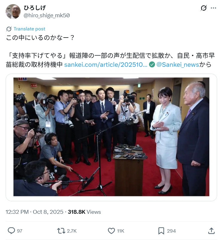Click the Grok icon beside Translate post
This screenshot has width=221, height=240.
pyautogui.click(x=9, y=29)
